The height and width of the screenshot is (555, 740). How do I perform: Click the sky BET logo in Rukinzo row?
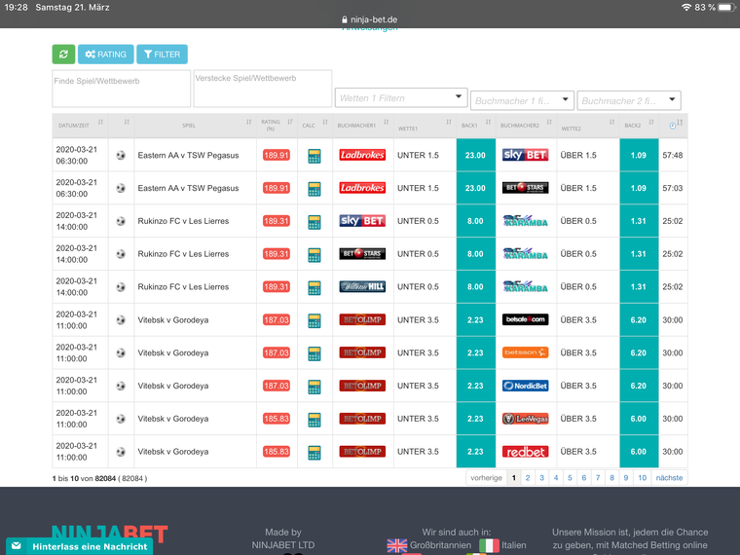click(362, 221)
